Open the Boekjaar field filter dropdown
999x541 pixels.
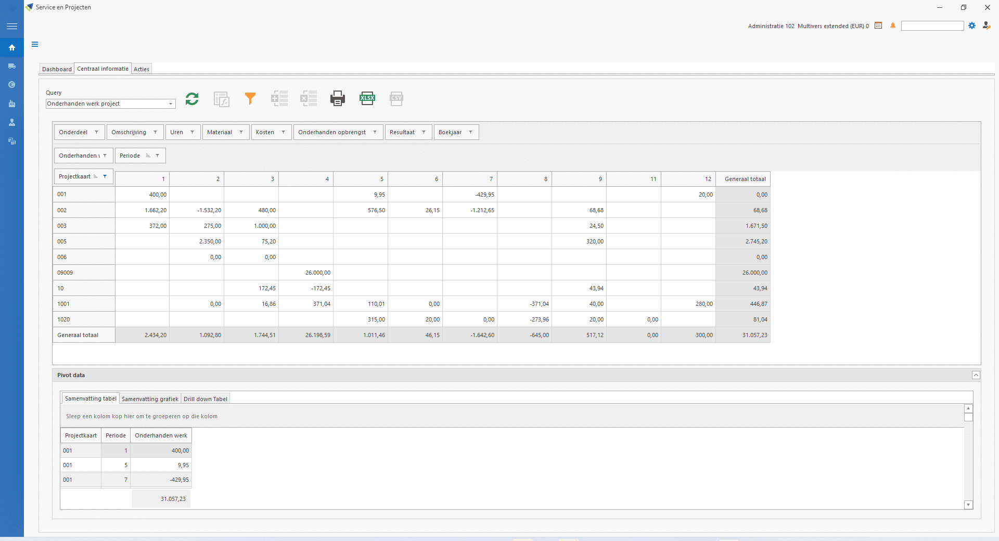tap(470, 132)
